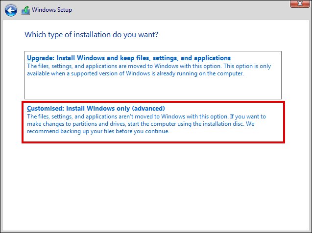Click the blank title bar area
Image resolution: width=312 pixels, height=233 pixels.
171,10
